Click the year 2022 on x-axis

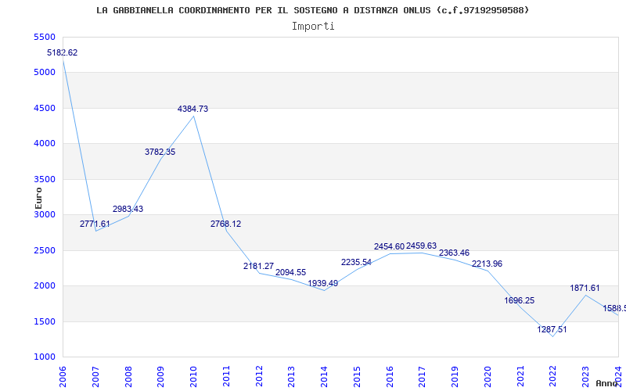[553, 377]
